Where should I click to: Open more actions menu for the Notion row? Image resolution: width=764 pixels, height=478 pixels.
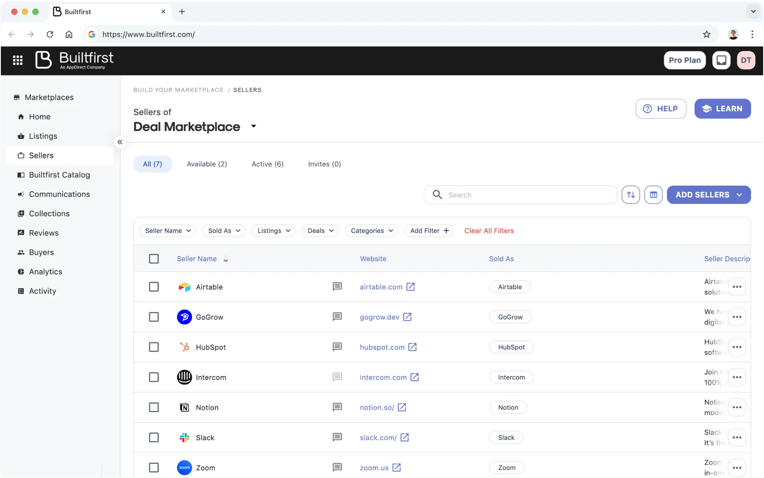[737, 407]
